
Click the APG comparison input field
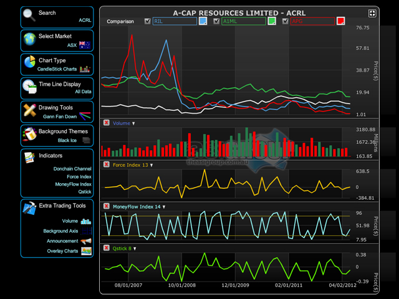pos(312,21)
